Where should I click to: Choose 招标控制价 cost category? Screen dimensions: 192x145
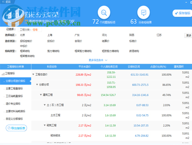[x=26, y=41]
